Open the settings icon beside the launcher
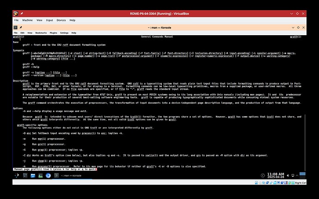Screen dimensions: 319x199 pyautogui.click(x=25, y=175)
